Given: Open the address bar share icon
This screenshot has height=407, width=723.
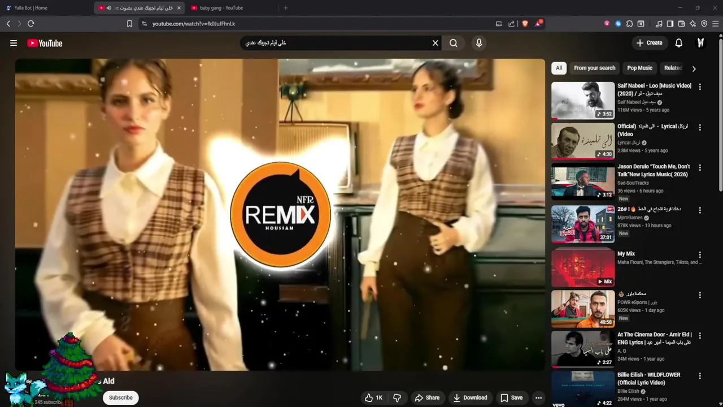Looking at the screenshot, I should coord(511,24).
